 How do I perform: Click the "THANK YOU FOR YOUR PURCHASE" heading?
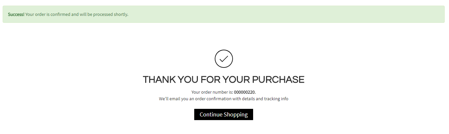click(224, 80)
